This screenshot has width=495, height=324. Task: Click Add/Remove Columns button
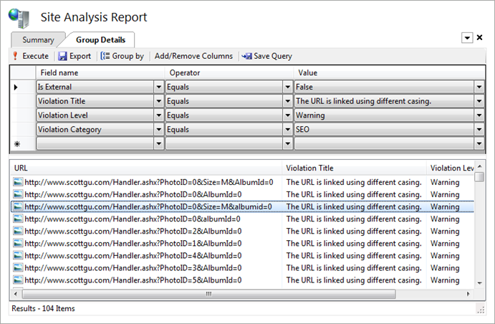(193, 56)
